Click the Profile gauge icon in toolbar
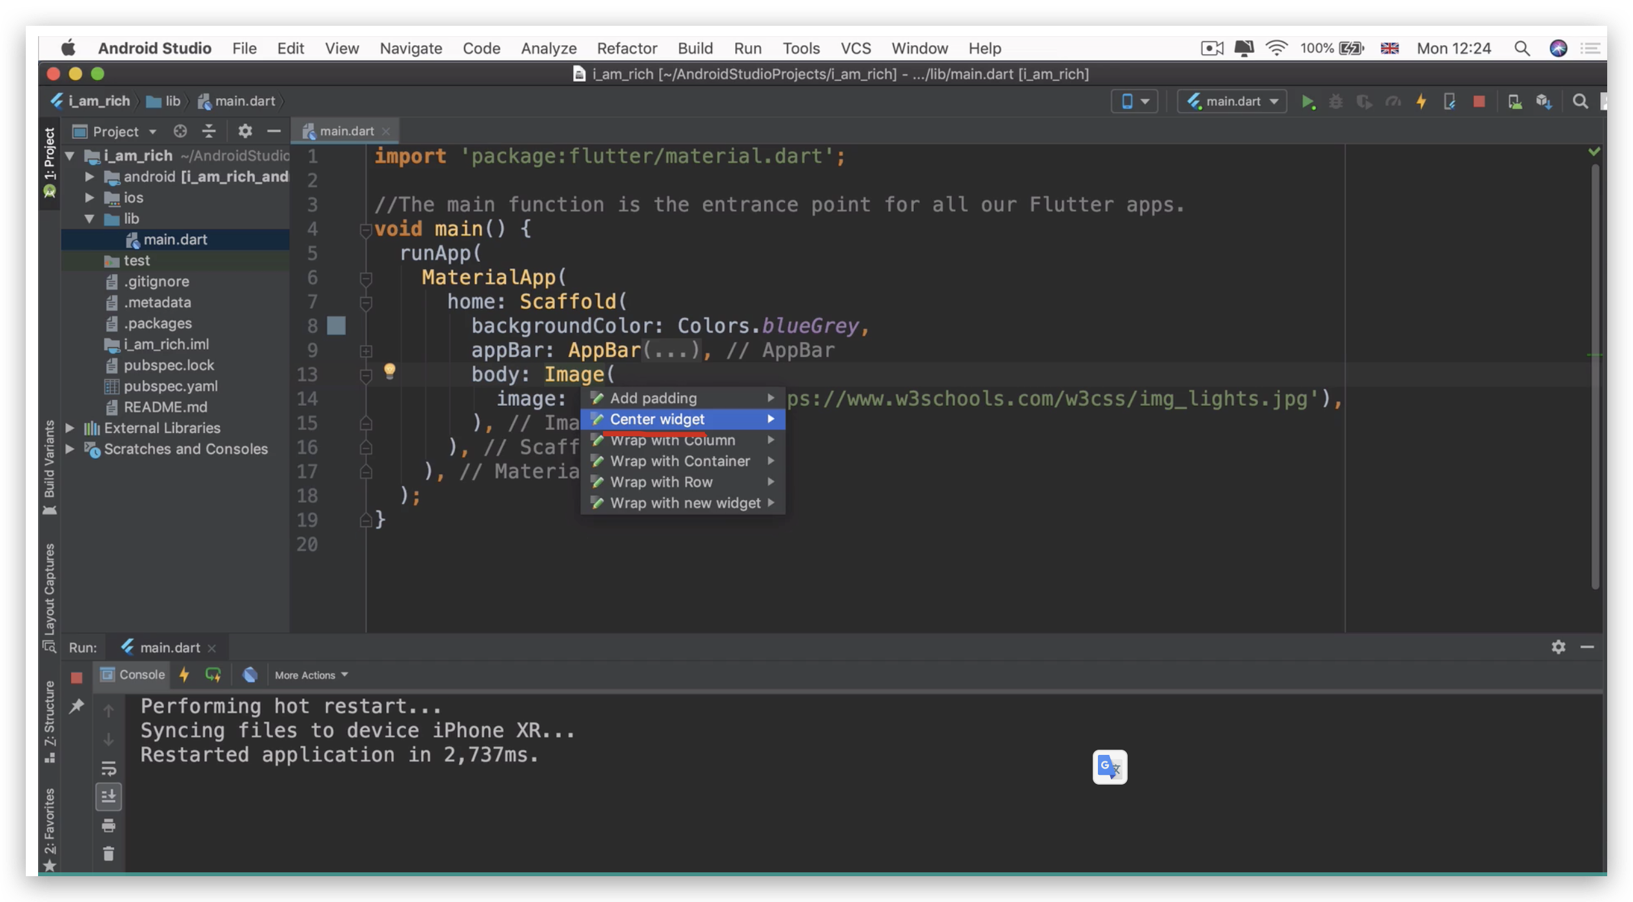The image size is (1633, 902). click(x=1392, y=101)
